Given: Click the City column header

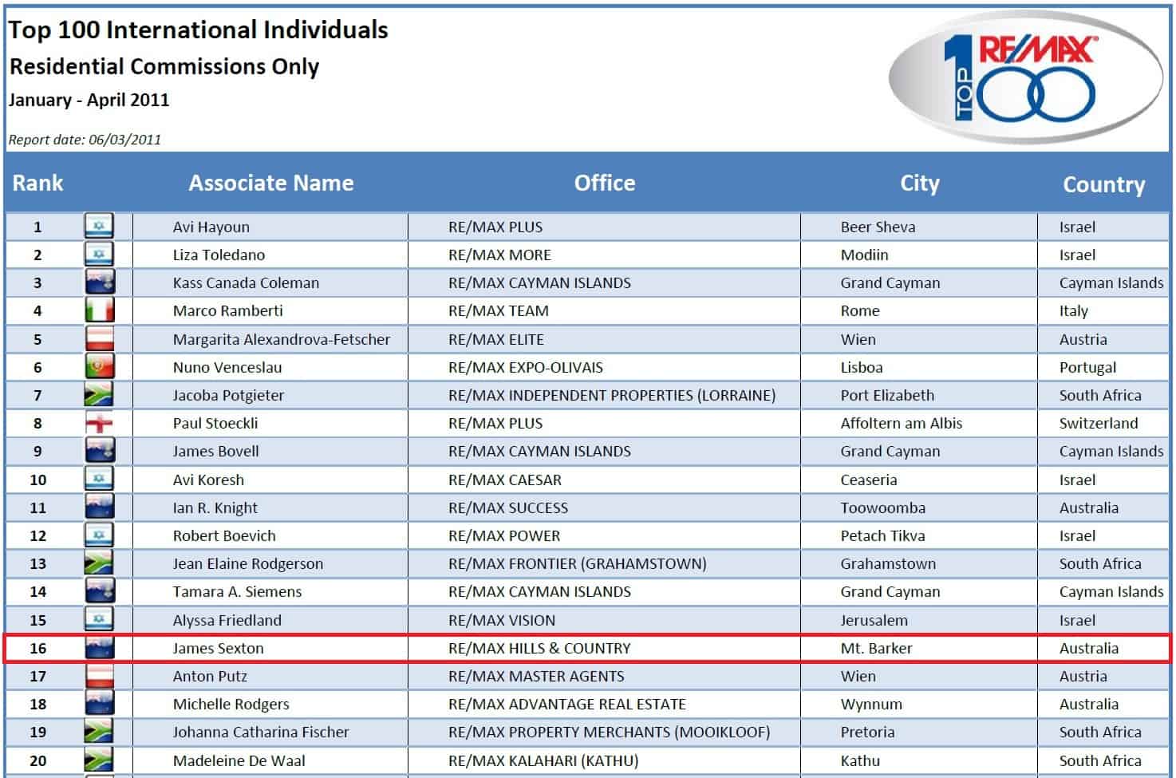Looking at the screenshot, I should coord(919,183).
